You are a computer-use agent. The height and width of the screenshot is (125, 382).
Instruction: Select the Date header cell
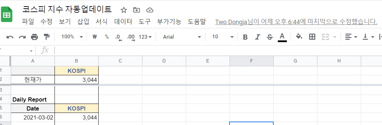click(x=33, y=108)
